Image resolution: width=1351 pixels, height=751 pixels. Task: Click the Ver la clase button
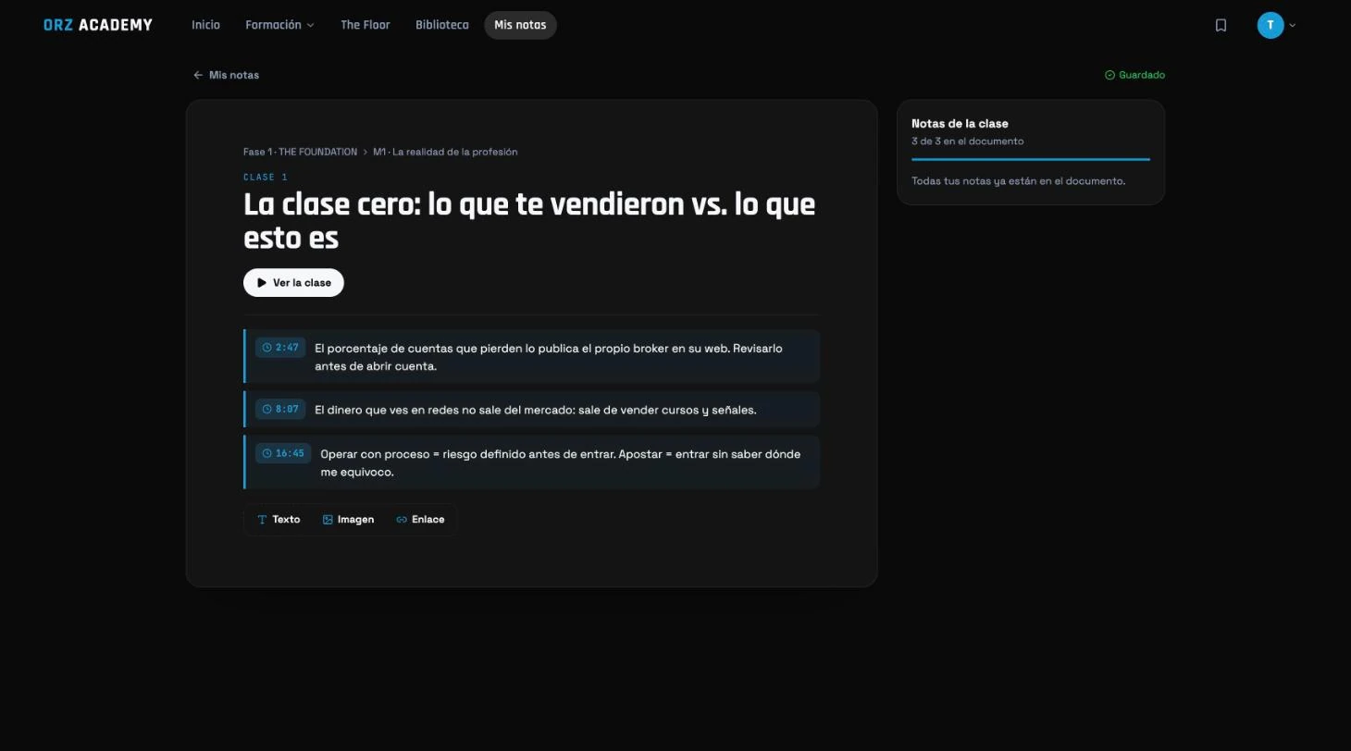point(293,283)
